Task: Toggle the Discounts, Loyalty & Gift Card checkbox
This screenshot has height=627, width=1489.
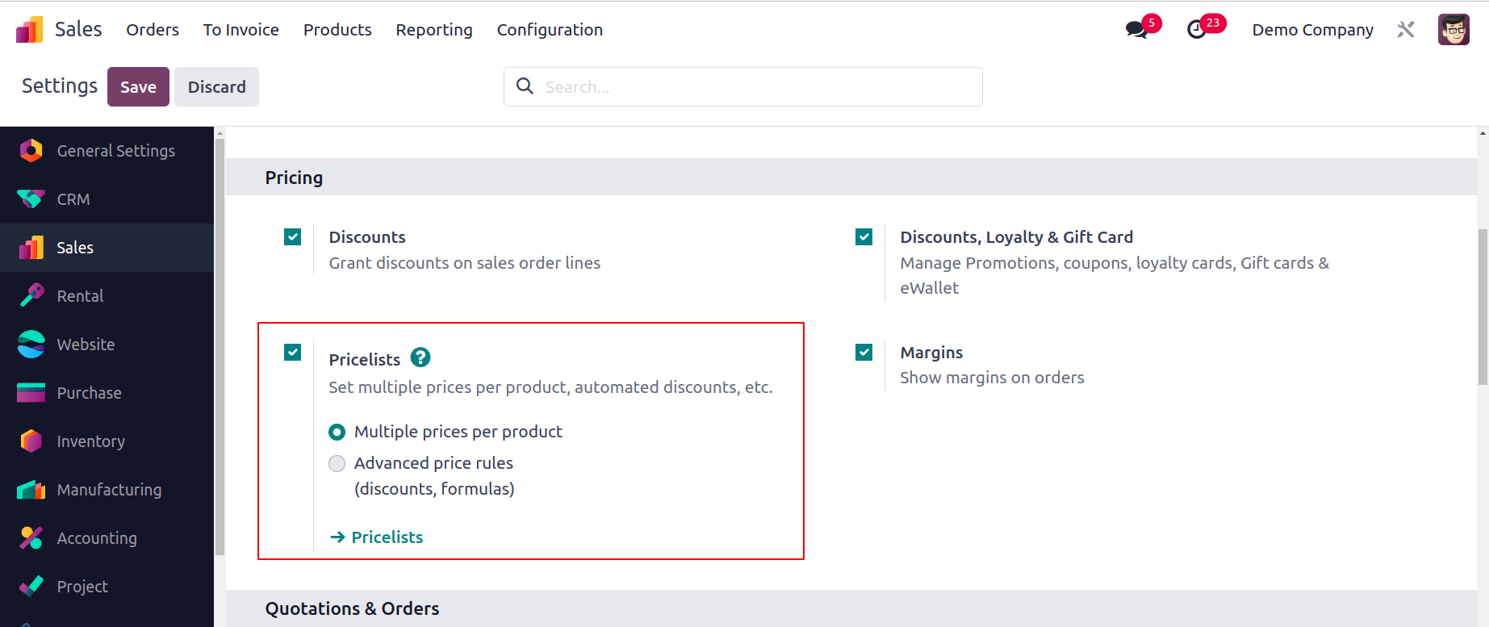Action: [864, 237]
